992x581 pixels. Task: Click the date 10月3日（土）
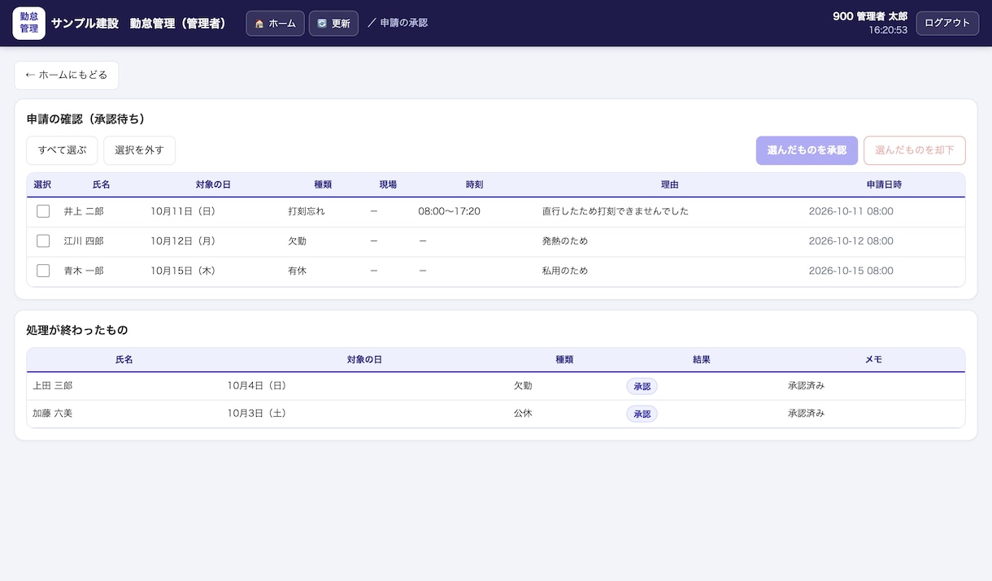click(x=257, y=414)
